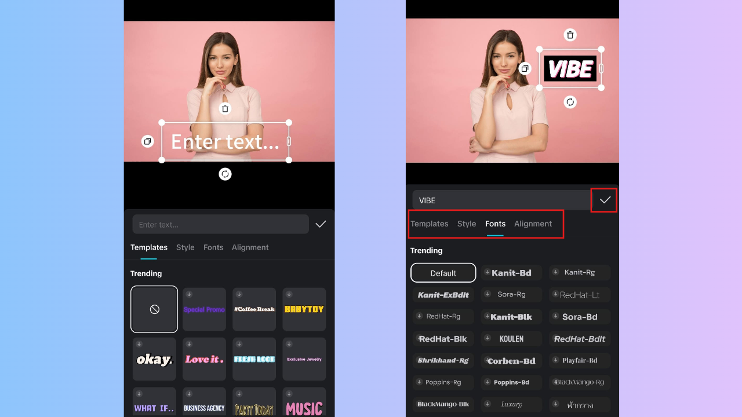This screenshot has width=742, height=417.
Task: Select the Default font
Action: tap(443, 272)
